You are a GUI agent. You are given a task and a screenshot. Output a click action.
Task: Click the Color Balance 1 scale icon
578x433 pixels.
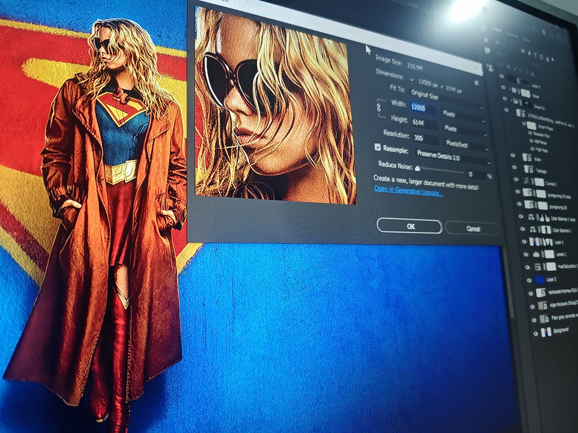532,229
